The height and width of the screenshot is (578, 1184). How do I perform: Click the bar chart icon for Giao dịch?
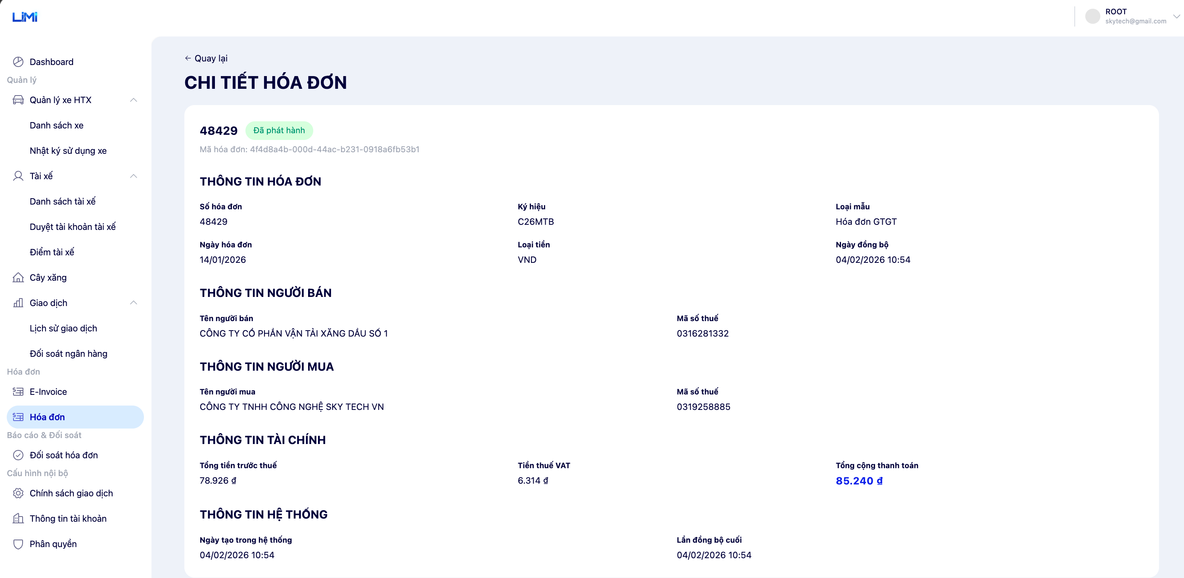pos(18,303)
